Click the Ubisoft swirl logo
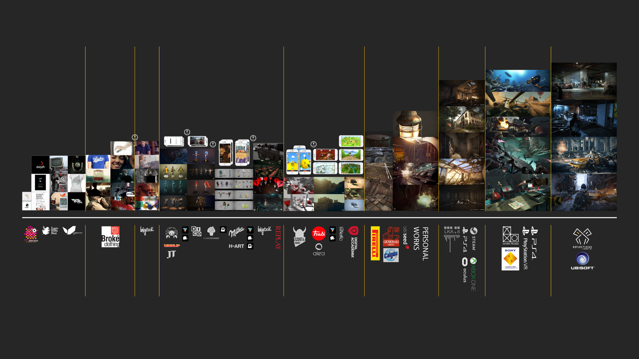The height and width of the screenshot is (359, 639). tap(582, 261)
